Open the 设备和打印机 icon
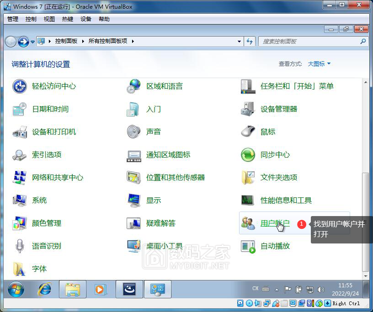The height and width of the screenshot is (312, 373). point(20,132)
